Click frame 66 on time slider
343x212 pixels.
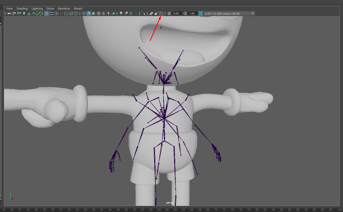[x=200, y=210]
